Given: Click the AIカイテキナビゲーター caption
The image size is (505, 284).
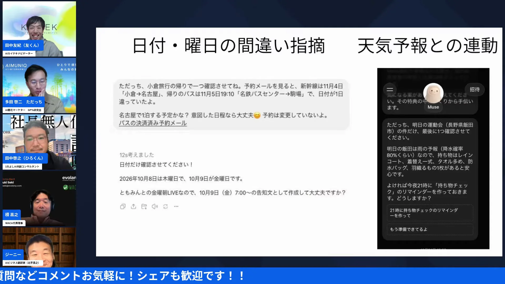Looking at the screenshot, I should [19, 53].
